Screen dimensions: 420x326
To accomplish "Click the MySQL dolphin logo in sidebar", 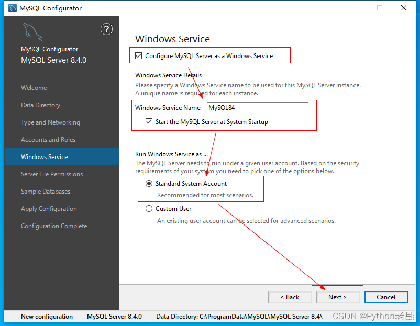I will point(32,32).
